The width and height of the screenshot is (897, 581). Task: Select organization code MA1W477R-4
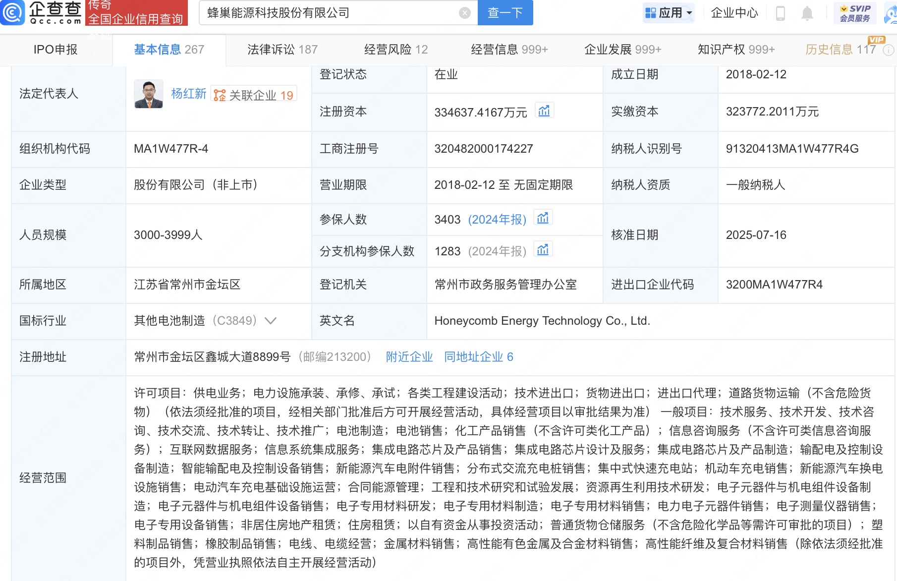click(x=171, y=149)
